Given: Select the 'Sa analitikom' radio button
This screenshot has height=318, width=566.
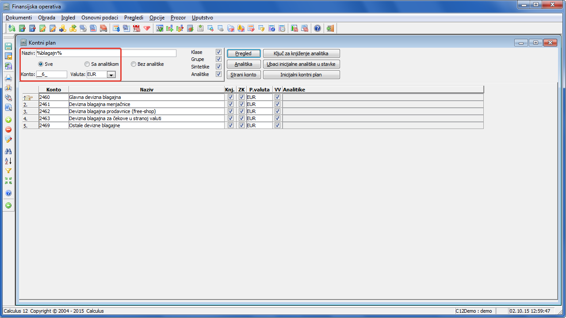Looking at the screenshot, I should click(x=87, y=64).
